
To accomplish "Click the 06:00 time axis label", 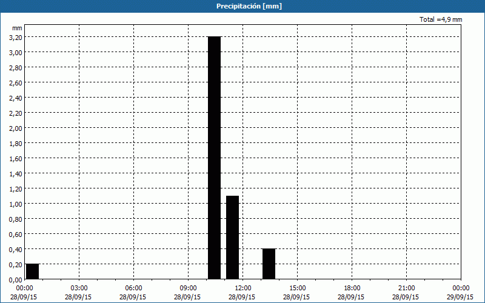I will [x=133, y=288].
